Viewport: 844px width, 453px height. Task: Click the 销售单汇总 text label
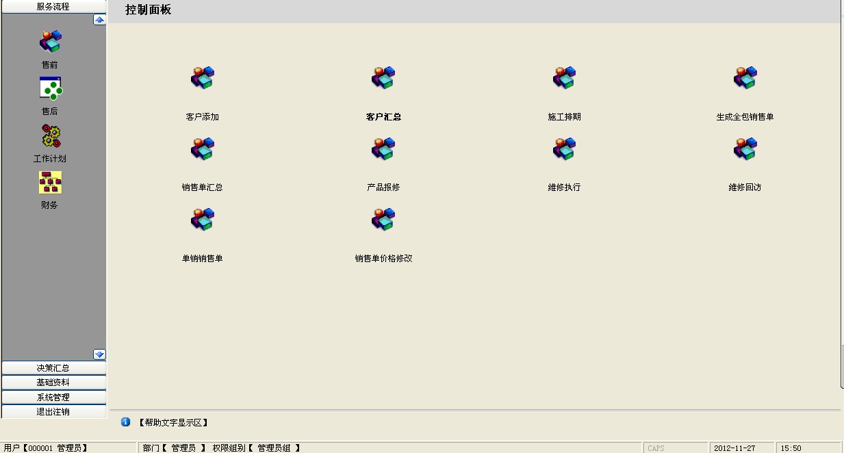pos(203,187)
